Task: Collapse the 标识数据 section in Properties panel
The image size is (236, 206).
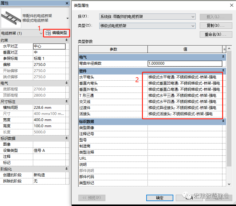Action: tap(66, 138)
